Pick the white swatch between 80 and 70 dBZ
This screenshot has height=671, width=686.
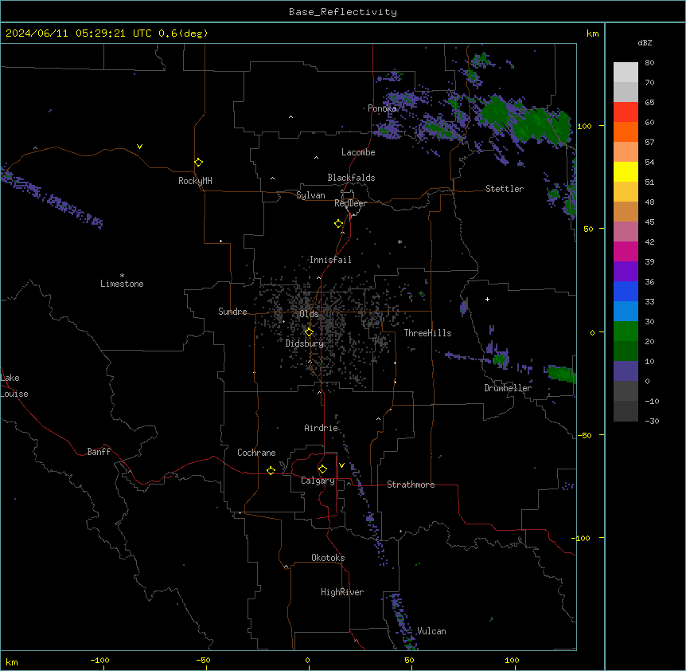(x=626, y=73)
